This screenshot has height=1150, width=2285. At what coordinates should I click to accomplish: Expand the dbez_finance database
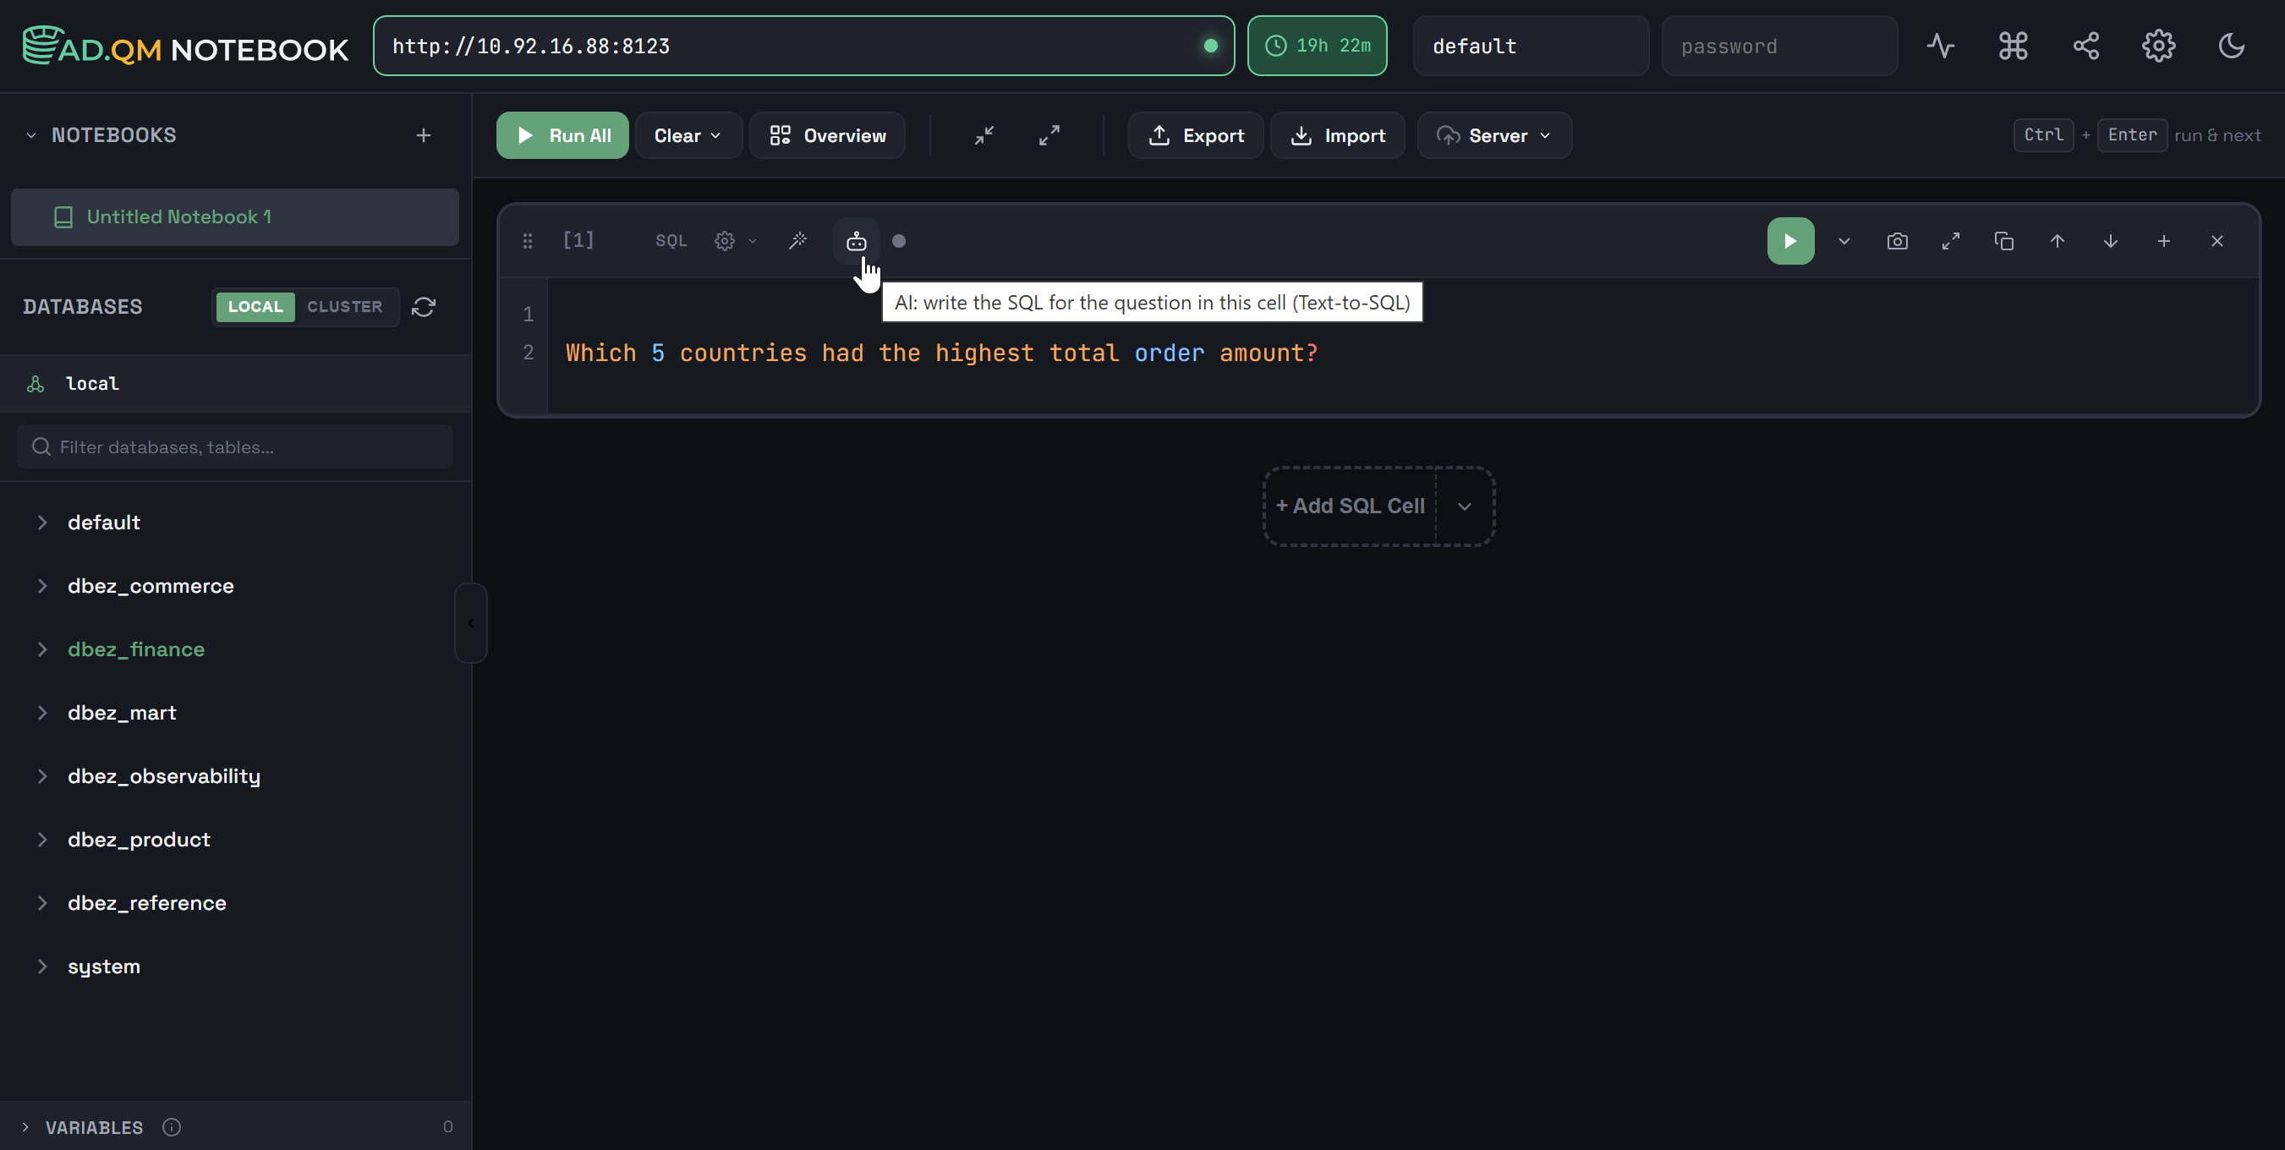tap(41, 649)
